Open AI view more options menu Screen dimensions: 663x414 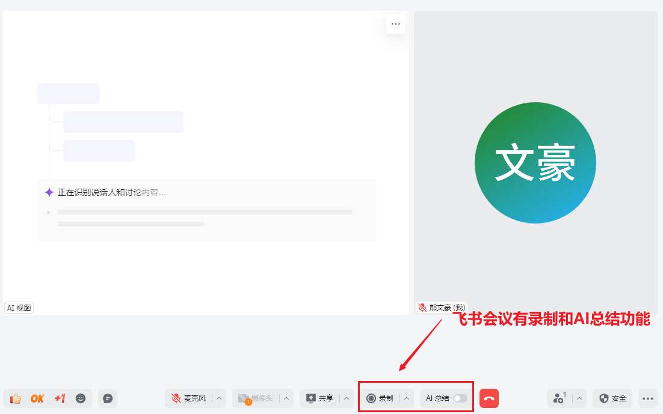396,24
